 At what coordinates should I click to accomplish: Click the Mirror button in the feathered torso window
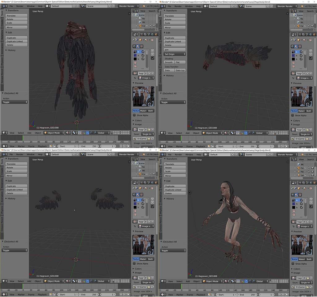pyautogui.click(x=16, y=27)
